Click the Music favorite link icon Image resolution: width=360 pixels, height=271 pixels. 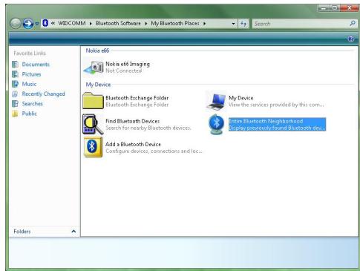point(15,84)
